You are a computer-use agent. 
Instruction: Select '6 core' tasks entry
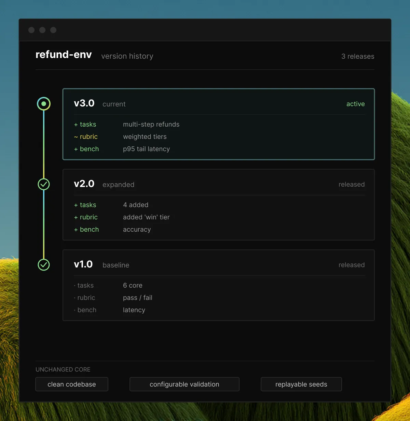pyautogui.click(x=133, y=286)
